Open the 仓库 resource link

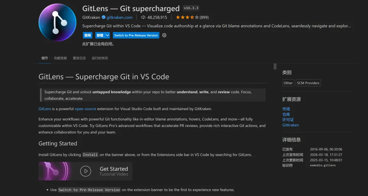tap(286, 114)
